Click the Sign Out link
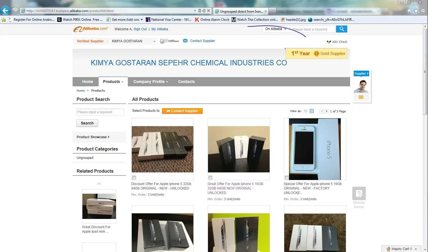This screenshot has width=428, height=252. pos(140,29)
